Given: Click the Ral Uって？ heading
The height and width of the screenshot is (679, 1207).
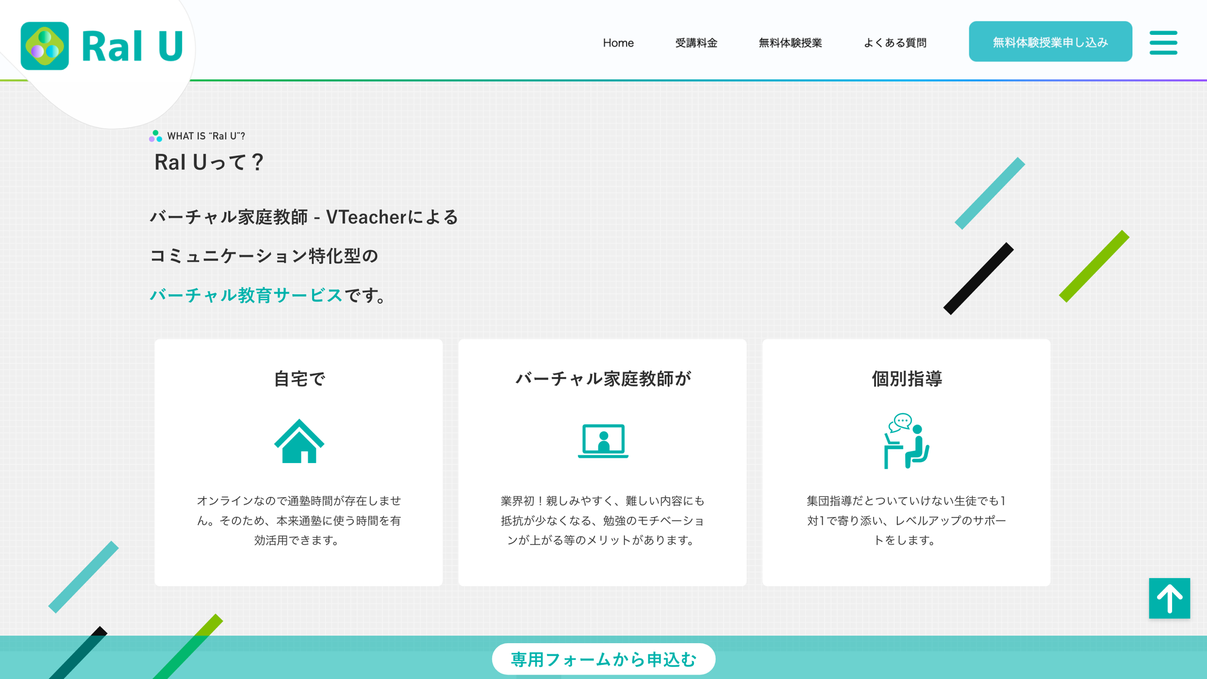Looking at the screenshot, I should click(208, 162).
